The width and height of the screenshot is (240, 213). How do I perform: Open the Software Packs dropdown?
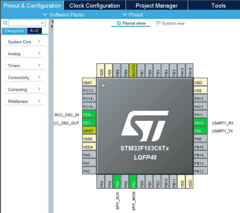pos(63,15)
